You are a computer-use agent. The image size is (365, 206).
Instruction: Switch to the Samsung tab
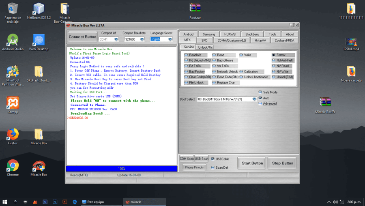pyautogui.click(x=208, y=34)
